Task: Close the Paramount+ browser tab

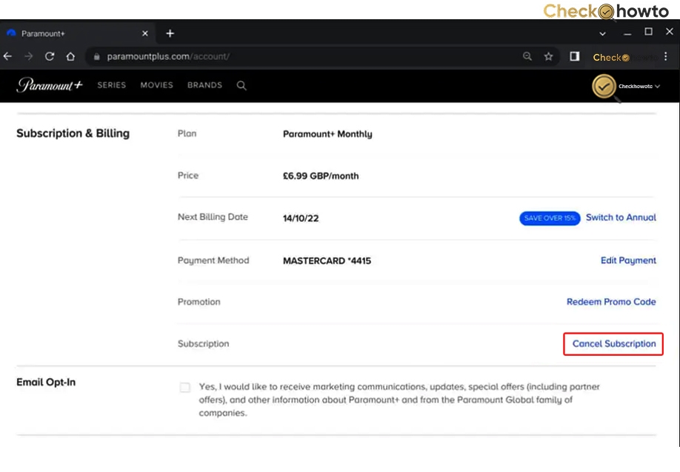Action: click(x=145, y=33)
